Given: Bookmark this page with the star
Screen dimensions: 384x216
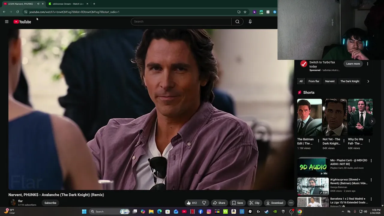Looking at the screenshot, I should [245, 12].
